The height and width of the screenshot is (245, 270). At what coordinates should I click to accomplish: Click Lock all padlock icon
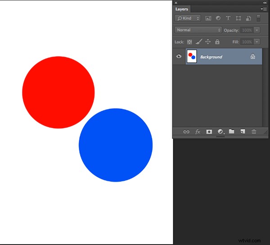coord(217,42)
